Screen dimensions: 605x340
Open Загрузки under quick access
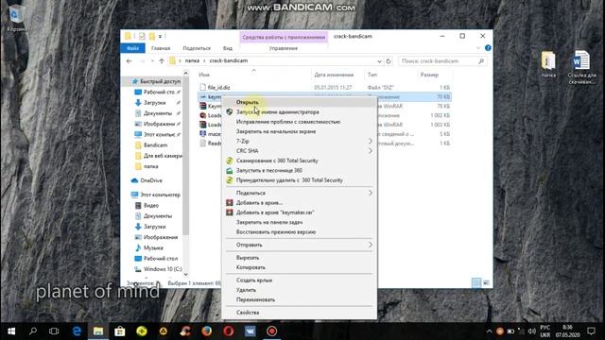[154, 103]
